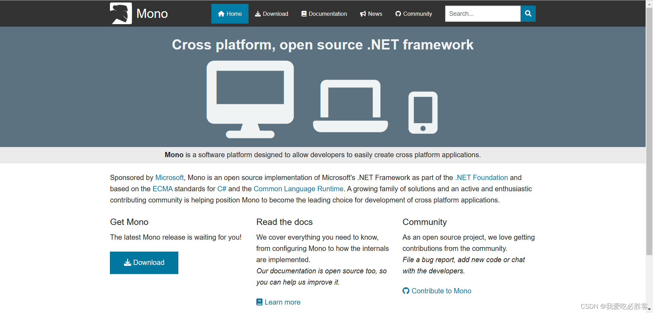
Task: Click the Mono site title text
Action: [x=152, y=14]
